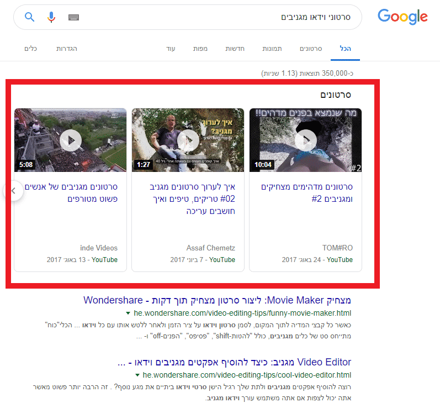This screenshot has width=440, height=413.
Task: Open the Movie Maker Wondershare result title
Action: [x=217, y=300]
